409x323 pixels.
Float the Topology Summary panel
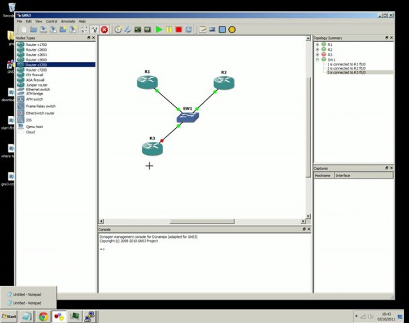click(x=387, y=38)
